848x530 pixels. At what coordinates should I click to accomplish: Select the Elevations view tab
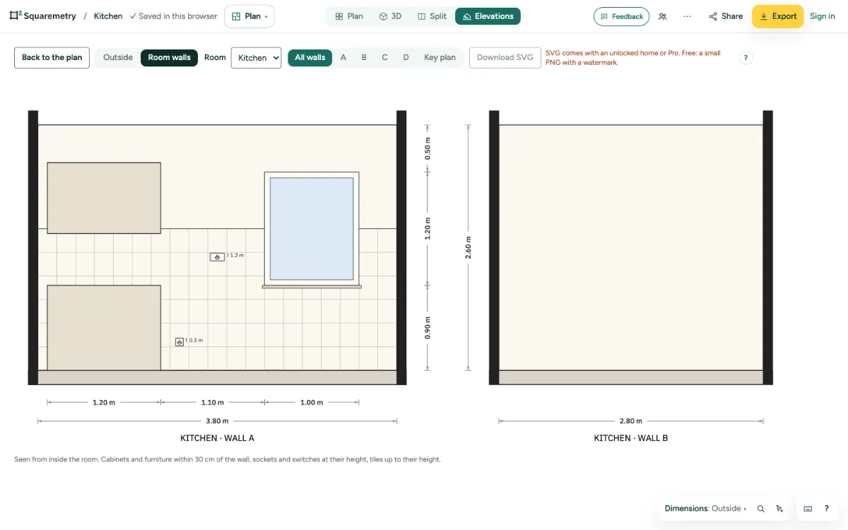[x=488, y=16]
